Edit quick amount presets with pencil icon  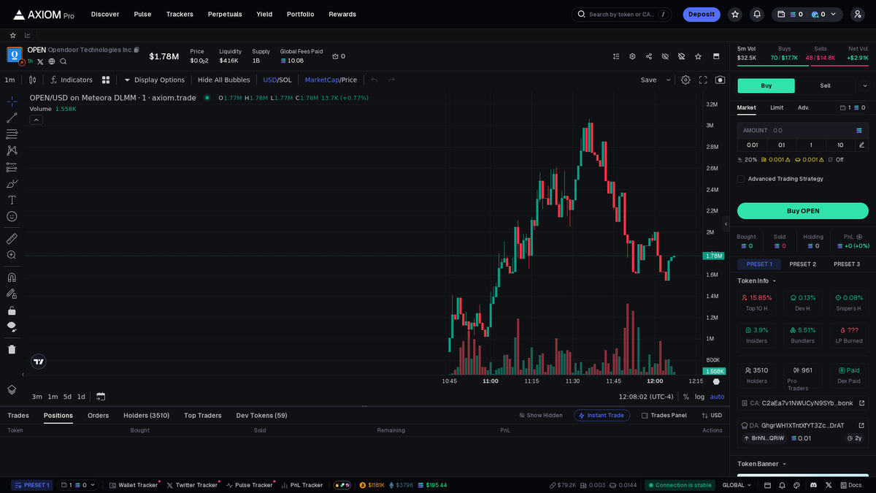pos(861,145)
